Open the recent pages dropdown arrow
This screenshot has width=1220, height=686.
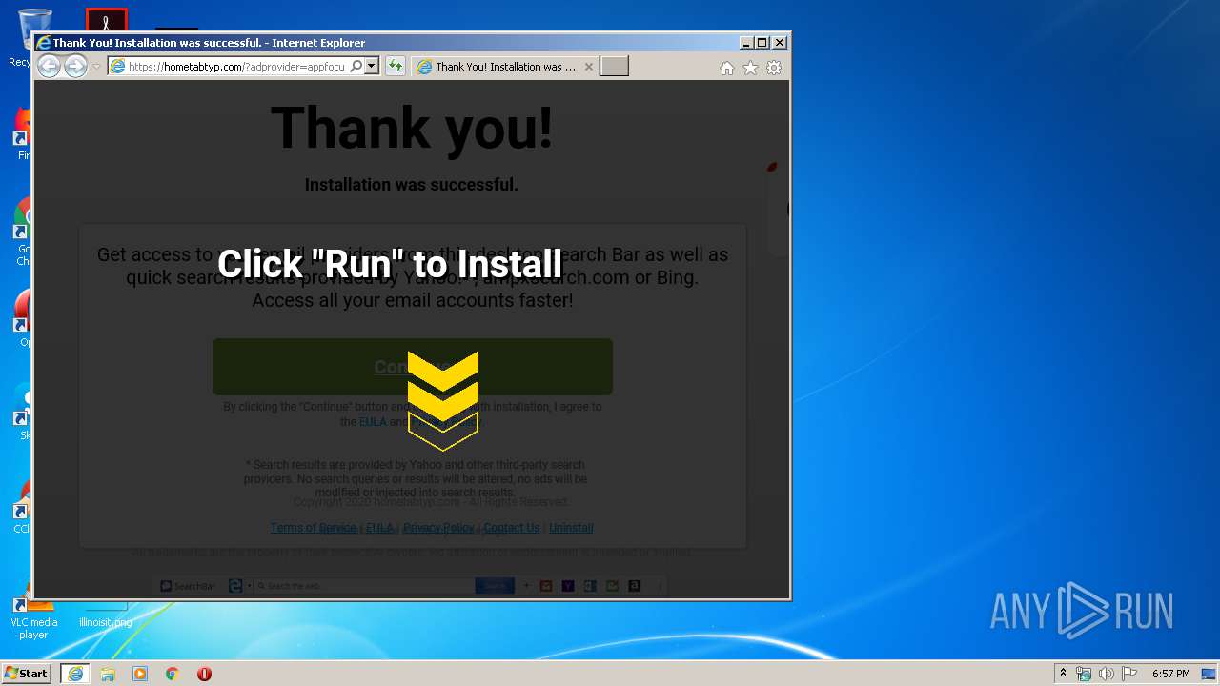tap(96, 67)
